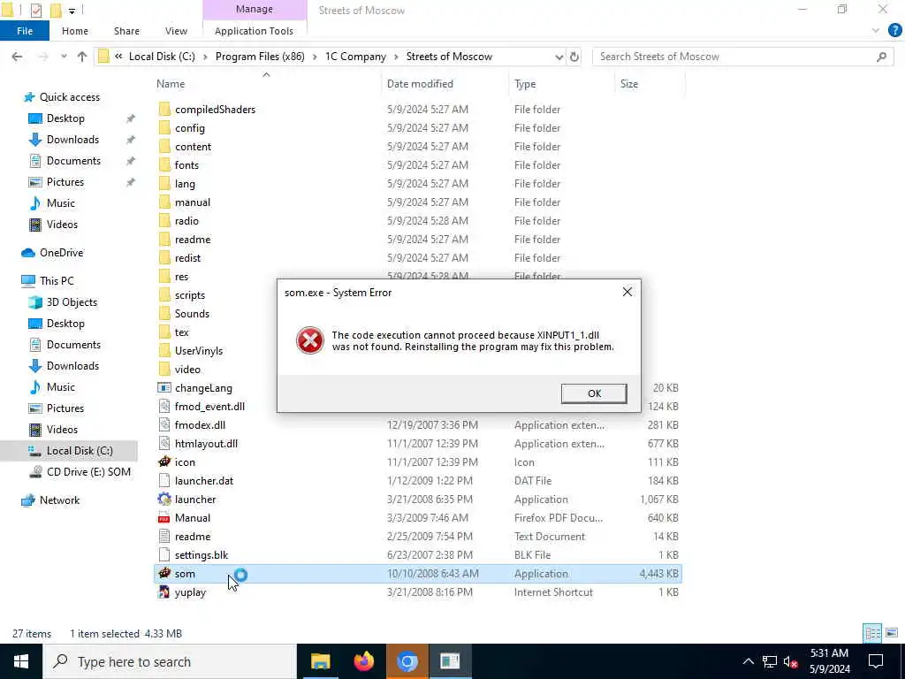Select This PC in navigation pane

[x=57, y=280]
